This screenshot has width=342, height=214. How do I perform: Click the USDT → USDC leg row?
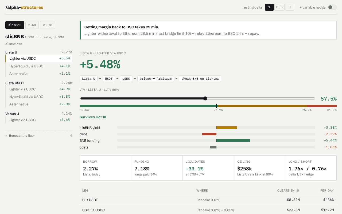[208, 210]
